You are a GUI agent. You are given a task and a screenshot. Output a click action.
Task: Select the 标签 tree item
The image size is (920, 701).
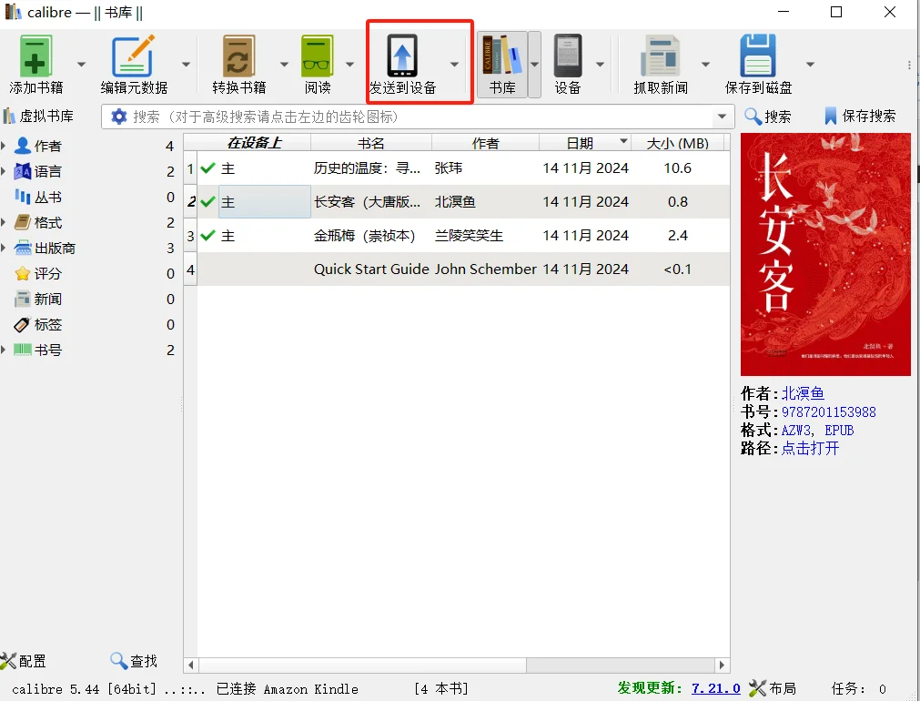pos(38,325)
